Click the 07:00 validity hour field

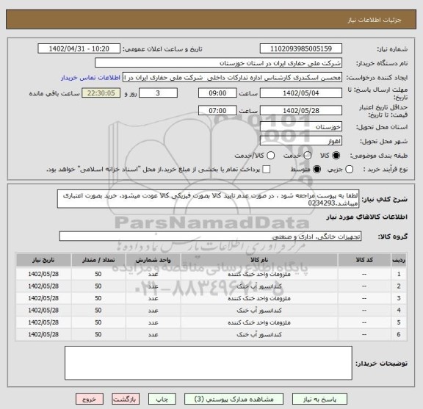(217, 111)
